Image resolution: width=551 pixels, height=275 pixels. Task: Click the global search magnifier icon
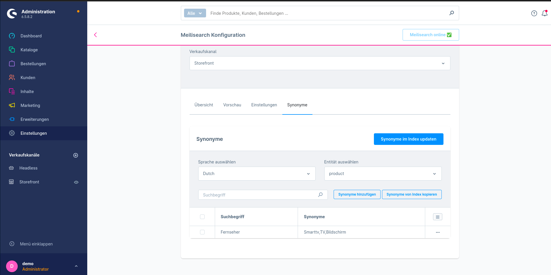click(x=452, y=13)
